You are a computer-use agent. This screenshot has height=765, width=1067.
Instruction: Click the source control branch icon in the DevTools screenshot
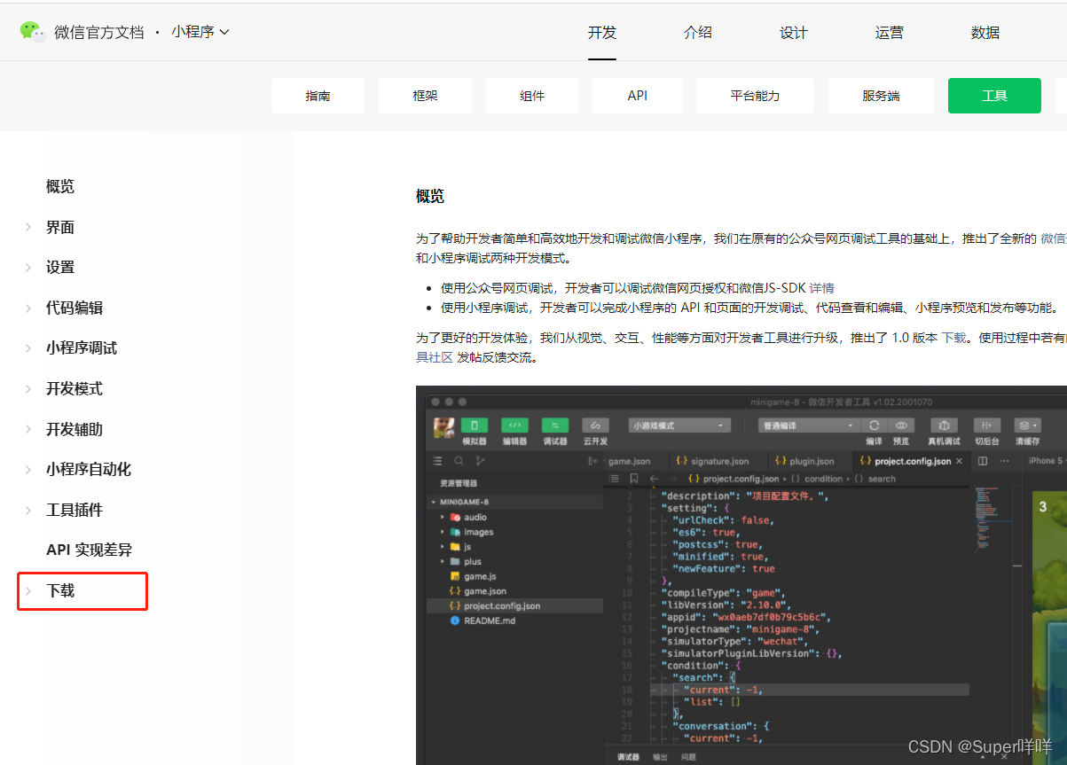[x=481, y=461]
